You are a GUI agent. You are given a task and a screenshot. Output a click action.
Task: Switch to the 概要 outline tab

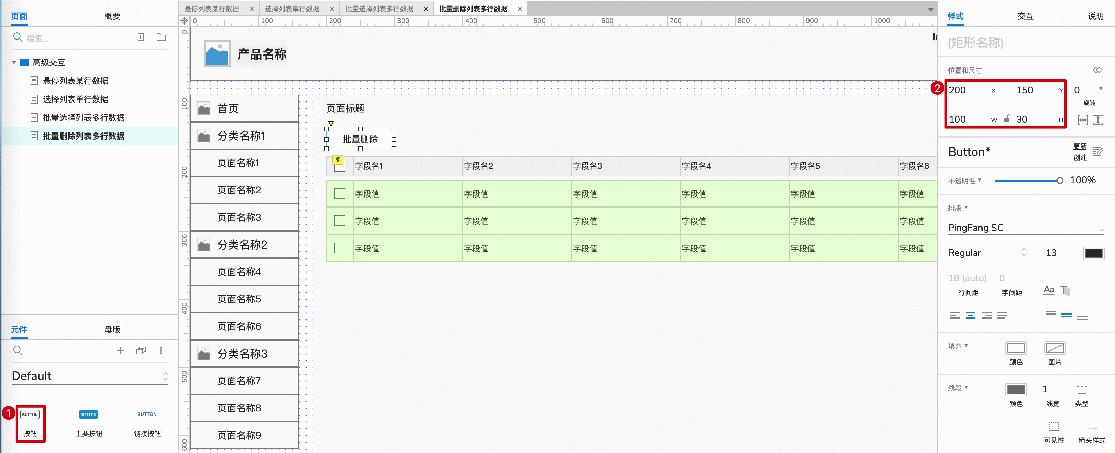tap(112, 16)
